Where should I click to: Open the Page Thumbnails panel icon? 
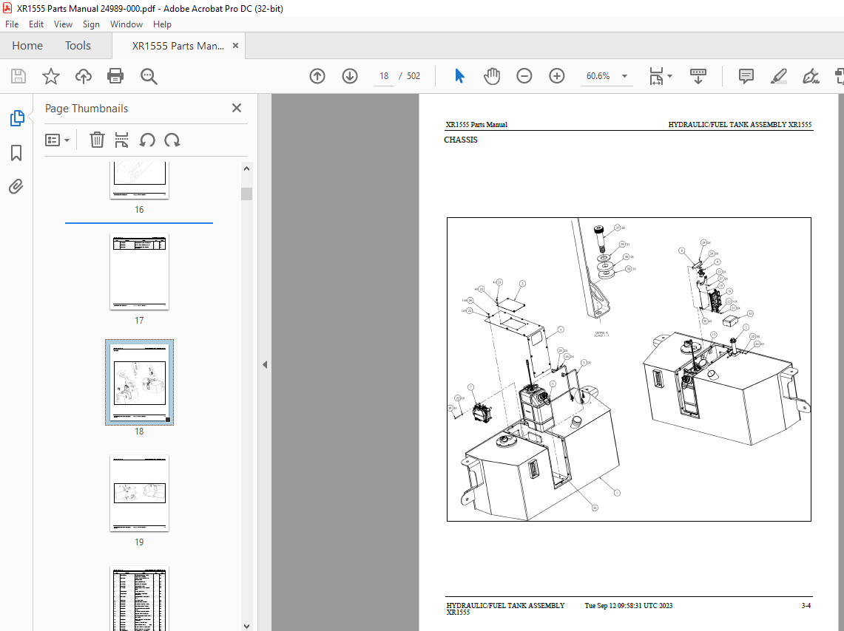tap(16, 117)
